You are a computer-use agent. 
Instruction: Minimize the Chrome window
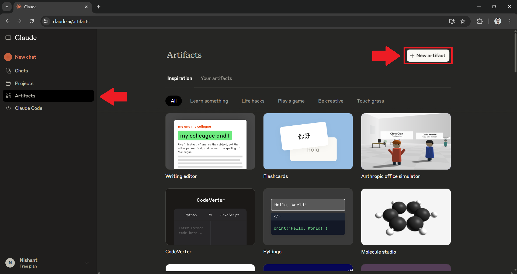(x=479, y=7)
